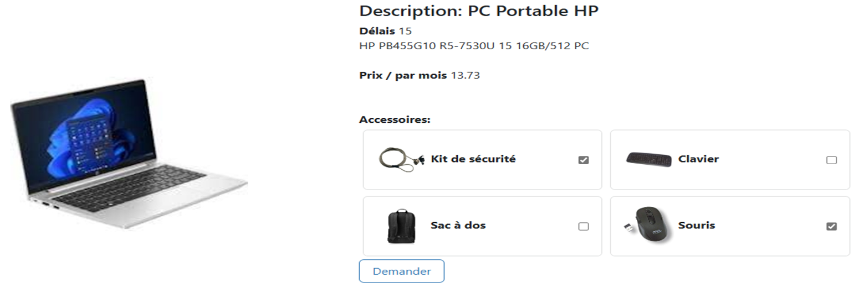Image resolution: width=859 pixels, height=303 pixels.
Task: Click the keyboard accessory icon
Action: coord(648,159)
